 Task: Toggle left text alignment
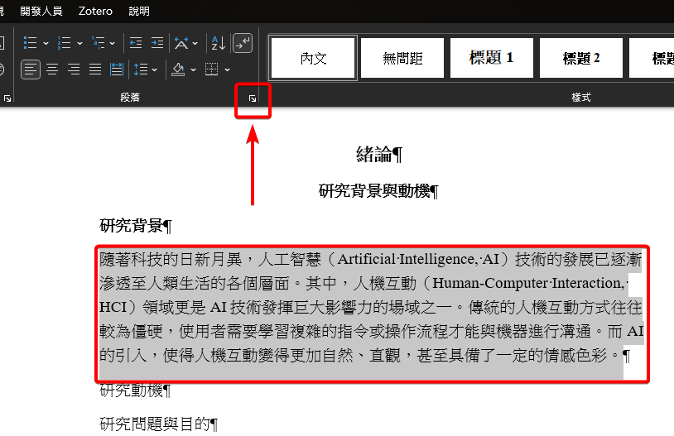[31, 69]
